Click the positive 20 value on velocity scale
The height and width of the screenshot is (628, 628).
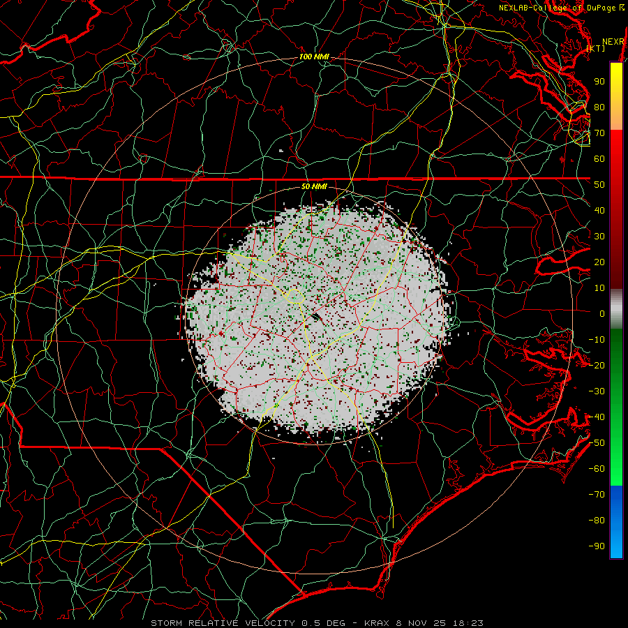(599, 262)
